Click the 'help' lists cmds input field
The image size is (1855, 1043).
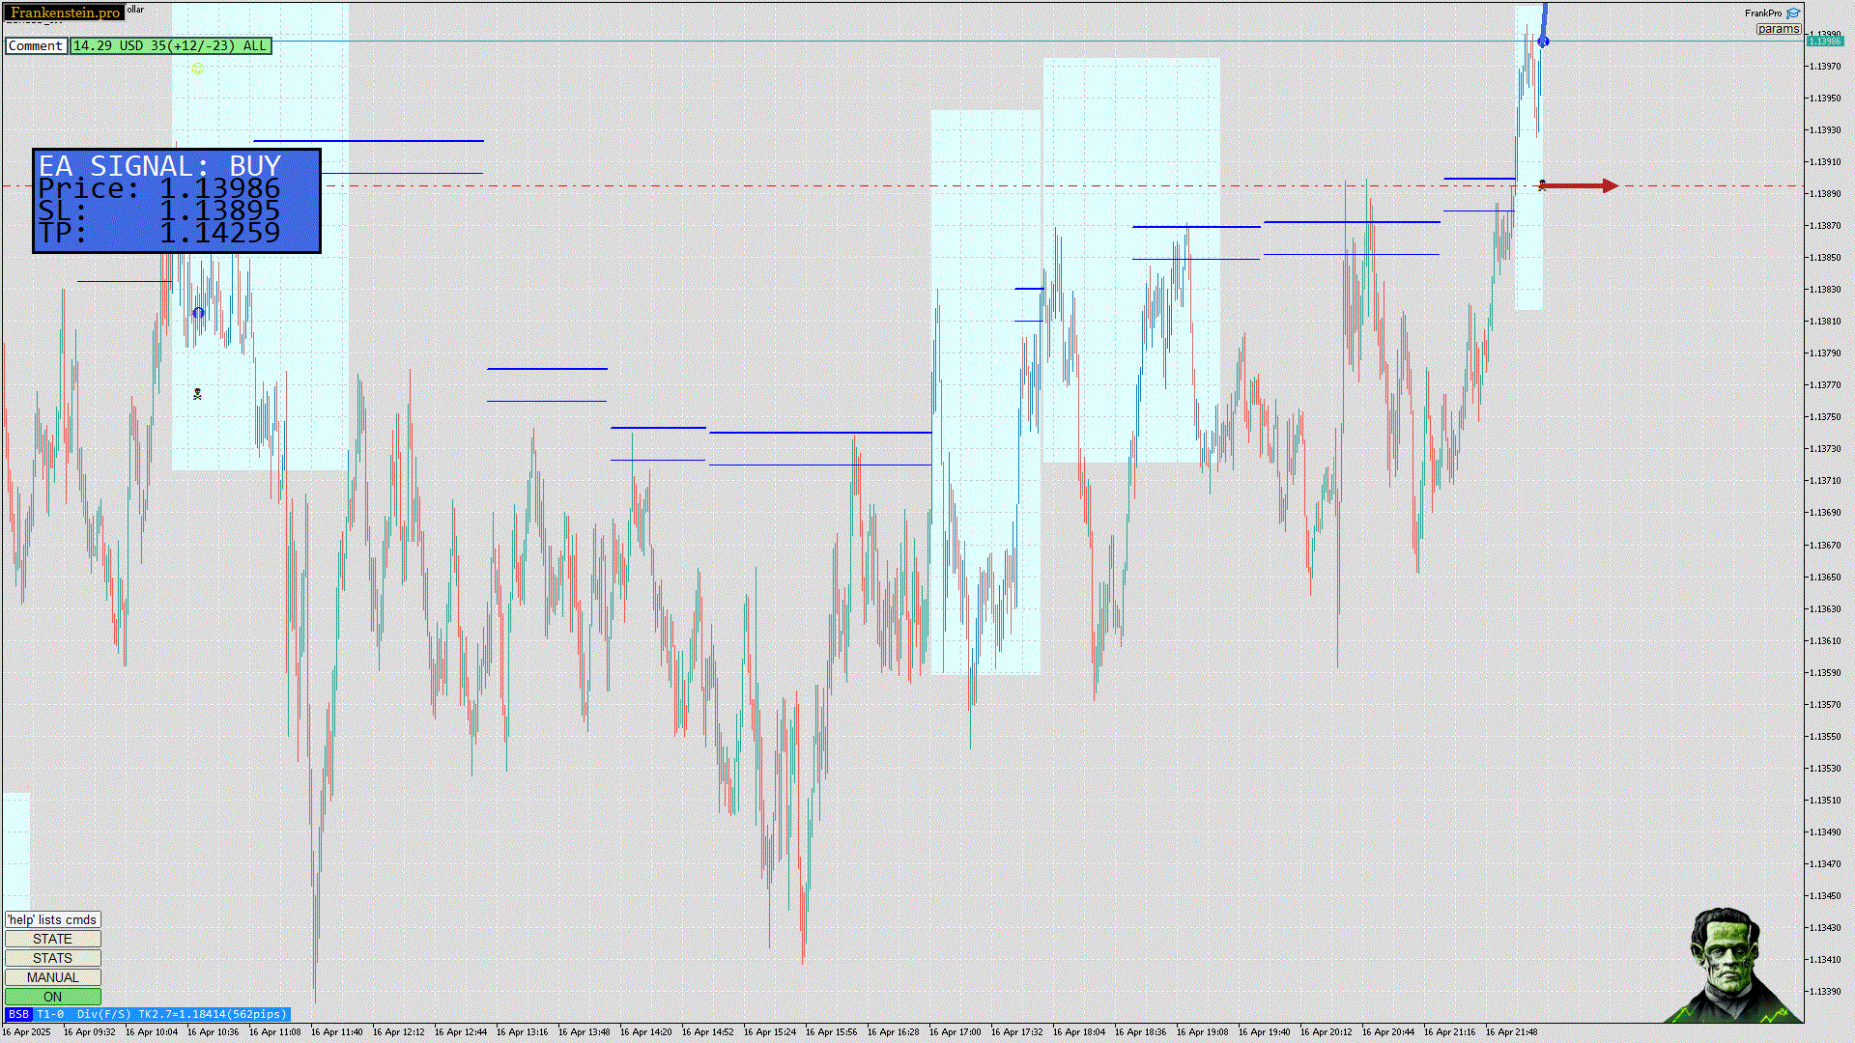[53, 919]
